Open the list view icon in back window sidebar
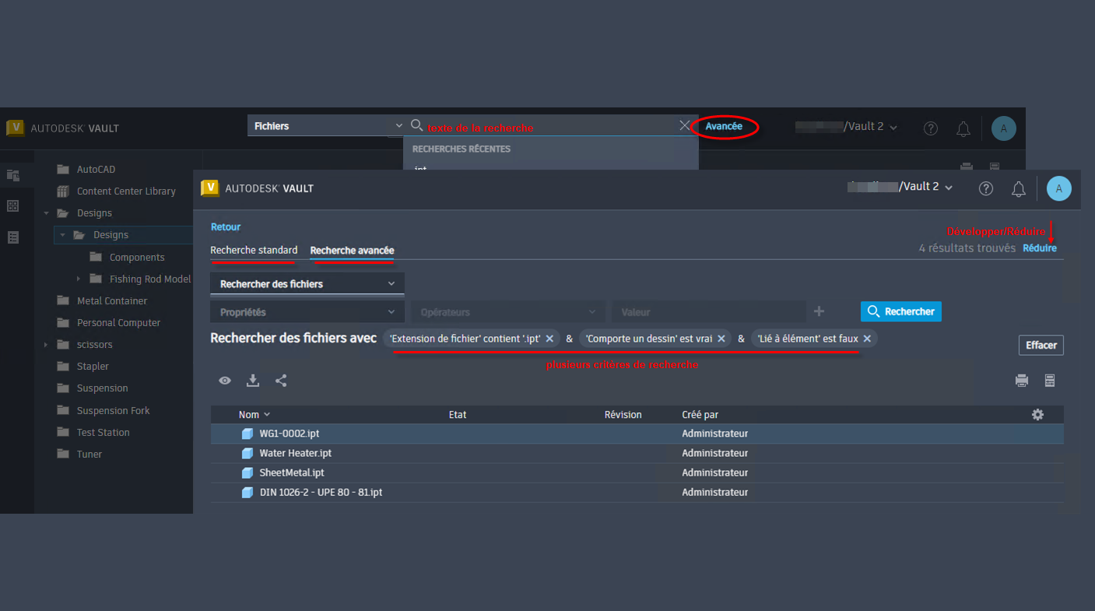This screenshot has width=1095, height=611. tap(13, 237)
